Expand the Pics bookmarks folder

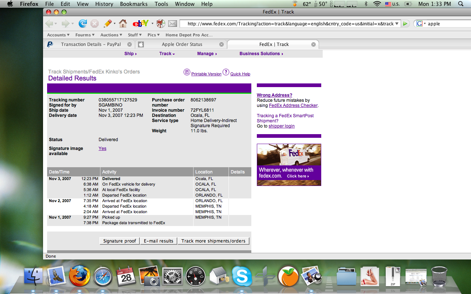[153, 35]
